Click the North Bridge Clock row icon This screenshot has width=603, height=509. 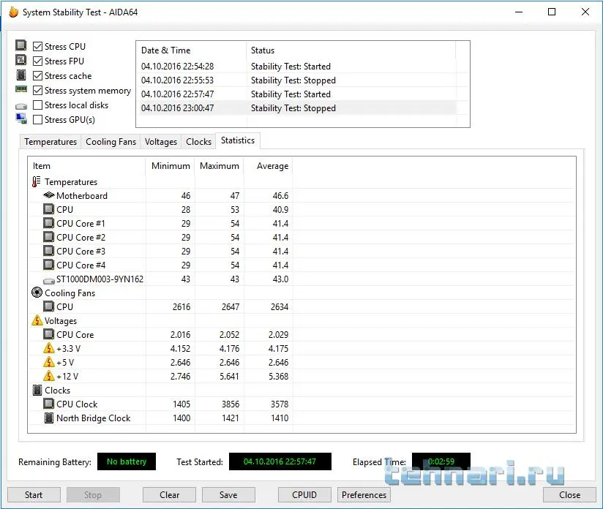pyautogui.click(x=49, y=418)
